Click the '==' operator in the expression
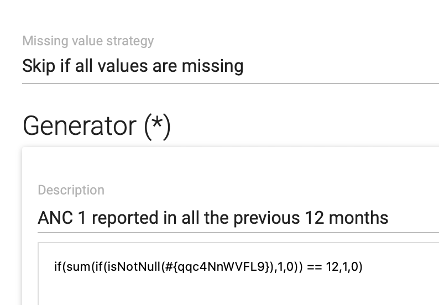This screenshot has width=439, height=305. pos(315,267)
